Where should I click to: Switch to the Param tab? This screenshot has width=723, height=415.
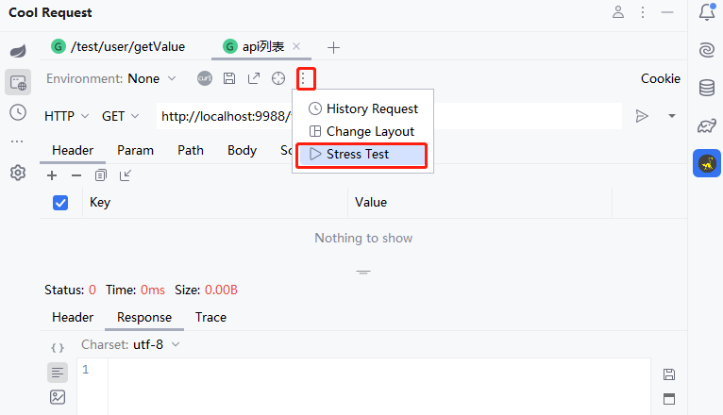coord(135,150)
